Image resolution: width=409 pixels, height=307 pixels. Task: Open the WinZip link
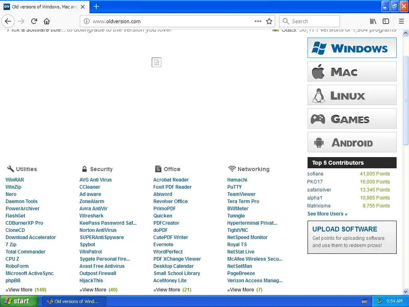point(13,187)
